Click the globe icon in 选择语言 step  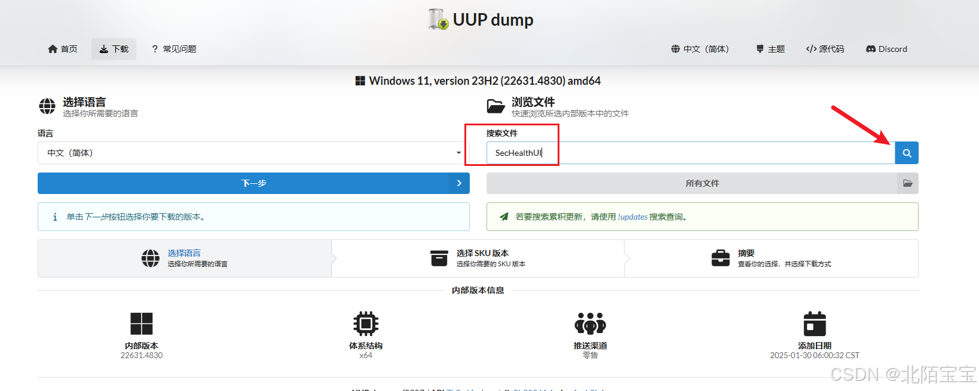pos(151,258)
